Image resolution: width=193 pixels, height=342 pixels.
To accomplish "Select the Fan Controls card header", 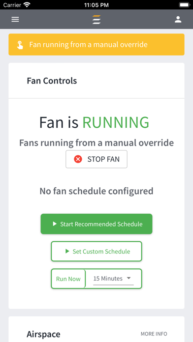I will (96, 81).
